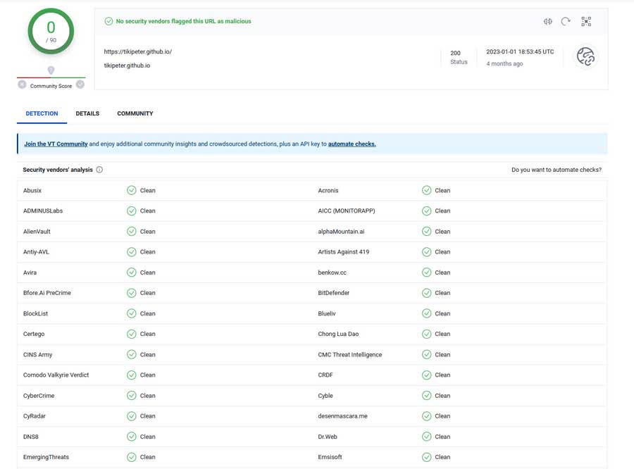
Task: Click the 4 months ago text
Action: coord(504,63)
